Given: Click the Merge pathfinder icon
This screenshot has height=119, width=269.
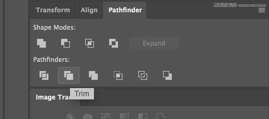Looking at the screenshot, I should pyautogui.click(x=93, y=75).
